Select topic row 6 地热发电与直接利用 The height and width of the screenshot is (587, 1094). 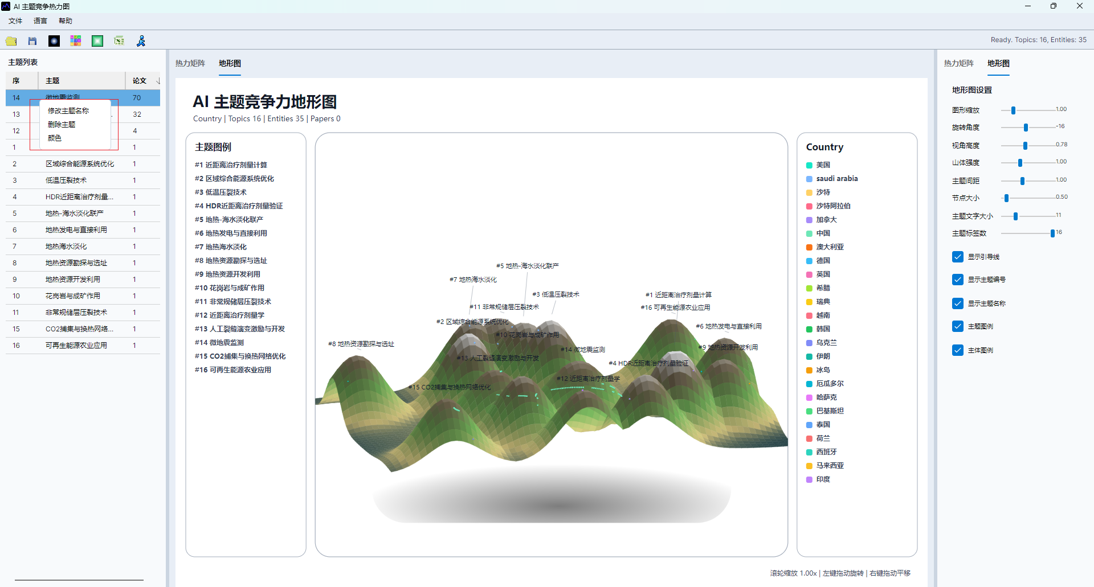click(x=83, y=230)
